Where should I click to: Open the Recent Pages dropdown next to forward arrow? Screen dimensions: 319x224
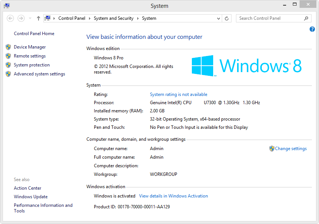(30, 18)
